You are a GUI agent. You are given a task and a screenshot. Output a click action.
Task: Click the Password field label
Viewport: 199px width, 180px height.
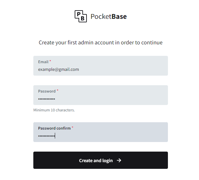coord(47,91)
